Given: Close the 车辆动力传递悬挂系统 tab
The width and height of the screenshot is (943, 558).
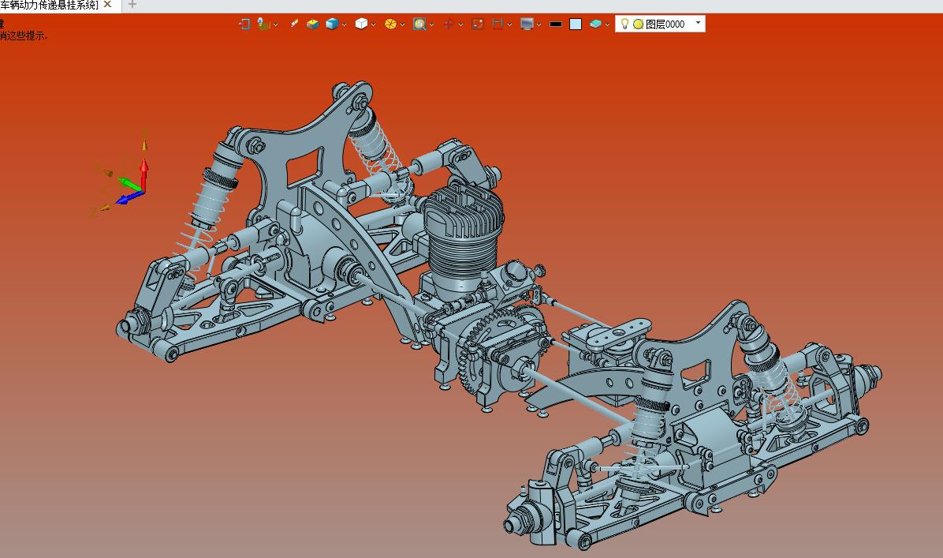Looking at the screenshot, I should [x=108, y=5].
